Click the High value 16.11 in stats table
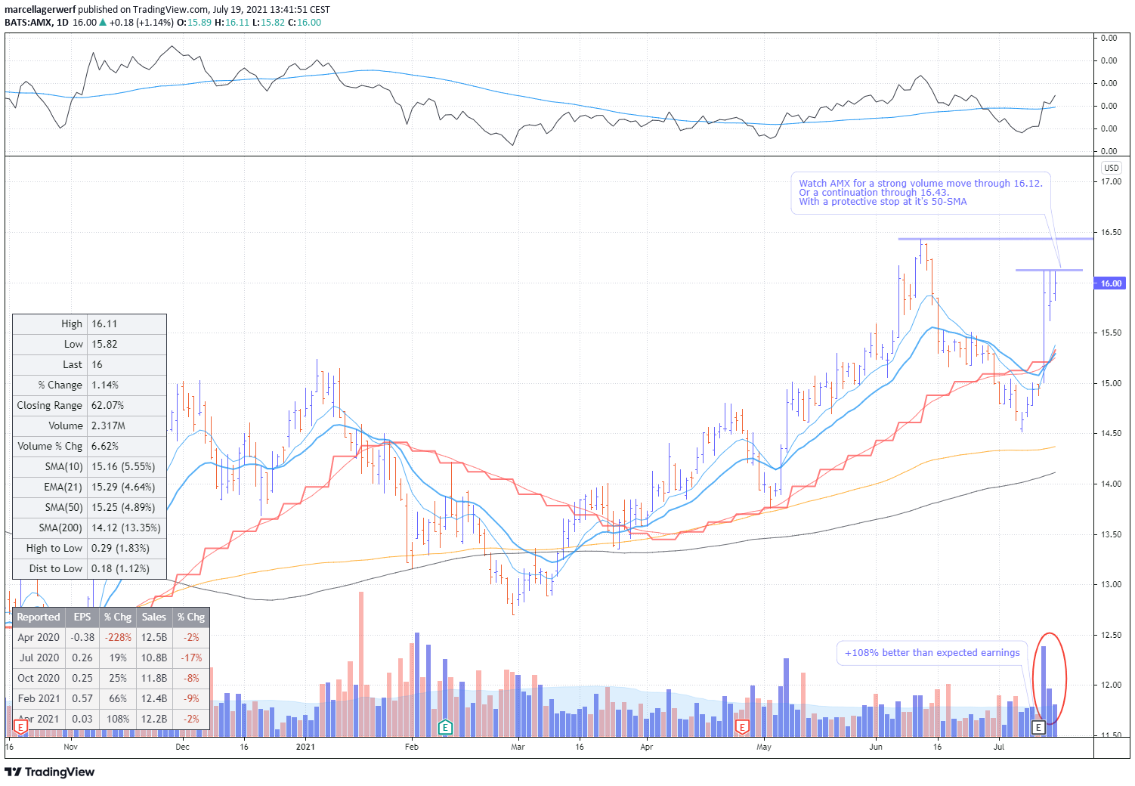1135x786 pixels. point(104,323)
